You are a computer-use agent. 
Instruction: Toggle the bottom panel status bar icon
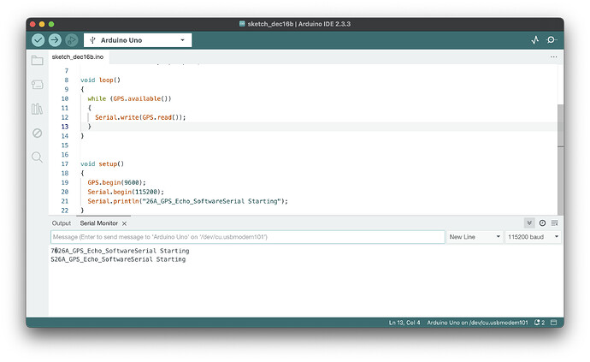tap(554, 323)
